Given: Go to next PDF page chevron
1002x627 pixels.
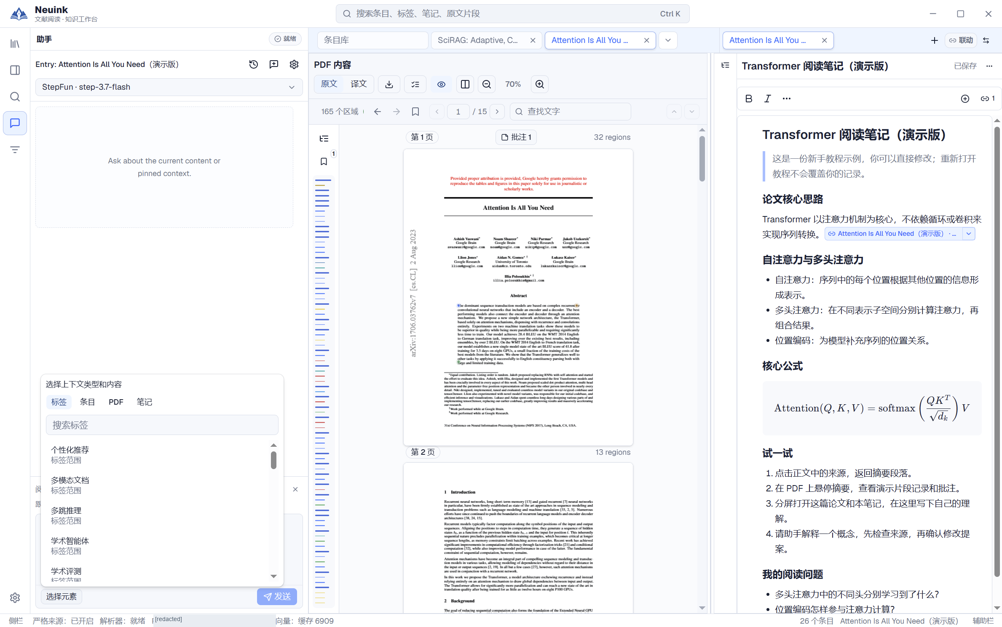Looking at the screenshot, I should (x=497, y=112).
